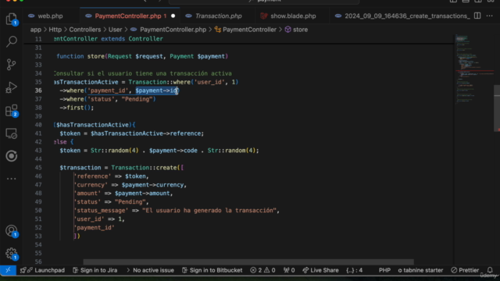The width and height of the screenshot is (500, 281).
Task: Open Launchpad from status bar
Action: 42,270
